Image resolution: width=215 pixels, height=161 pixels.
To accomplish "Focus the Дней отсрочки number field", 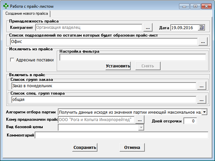I will click(190, 121).
